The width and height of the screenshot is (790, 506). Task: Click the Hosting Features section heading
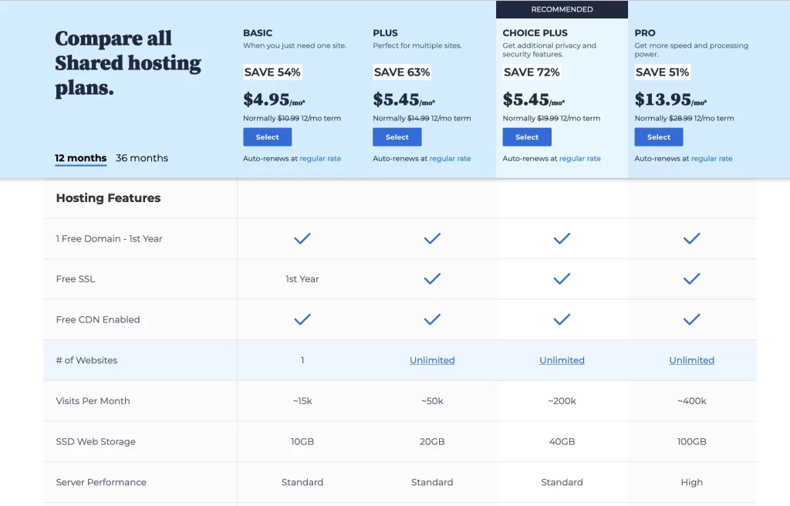[x=108, y=198]
